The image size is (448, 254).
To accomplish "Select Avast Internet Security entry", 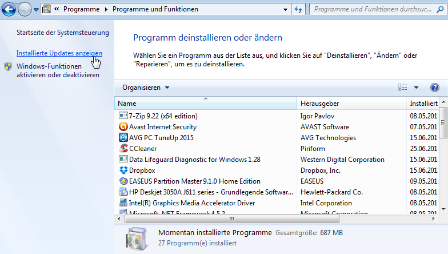I will [x=163, y=127].
